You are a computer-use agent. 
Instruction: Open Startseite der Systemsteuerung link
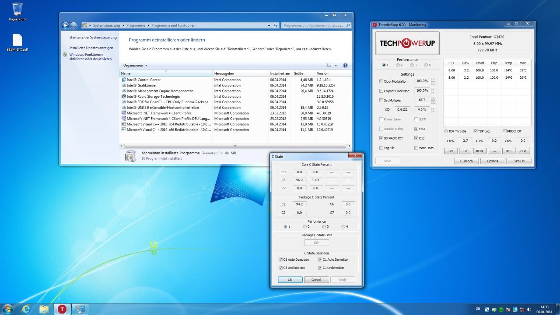(x=93, y=37)
